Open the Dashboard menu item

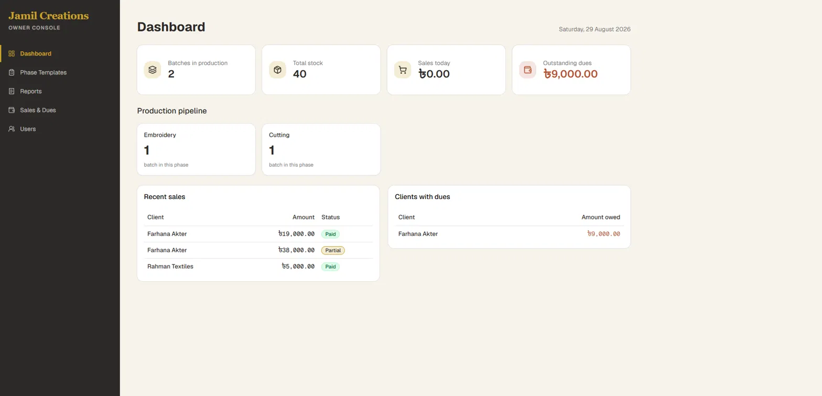[x=60, y=53]
